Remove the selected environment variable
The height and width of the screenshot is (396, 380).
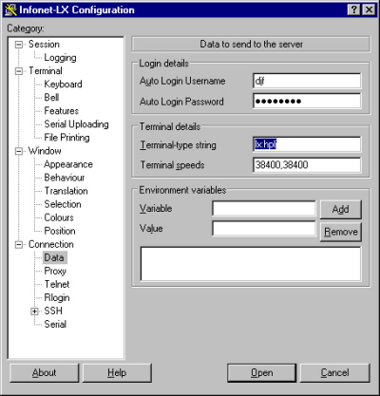341,232
